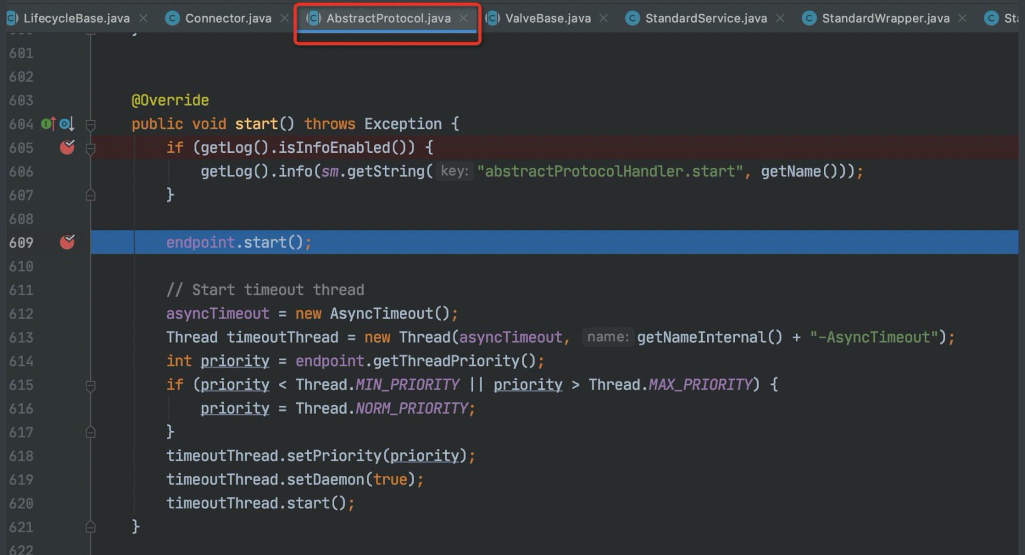Click the key: parameter hint on line 606
Viewport: 1025px width, 555px height.
(455, 171)
